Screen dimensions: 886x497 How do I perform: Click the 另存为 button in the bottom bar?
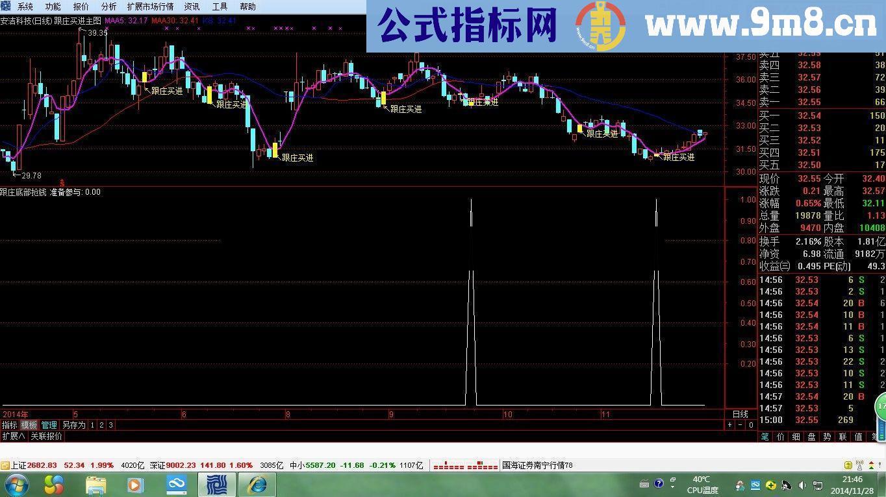pyautogui.click(x=73, y=424)
